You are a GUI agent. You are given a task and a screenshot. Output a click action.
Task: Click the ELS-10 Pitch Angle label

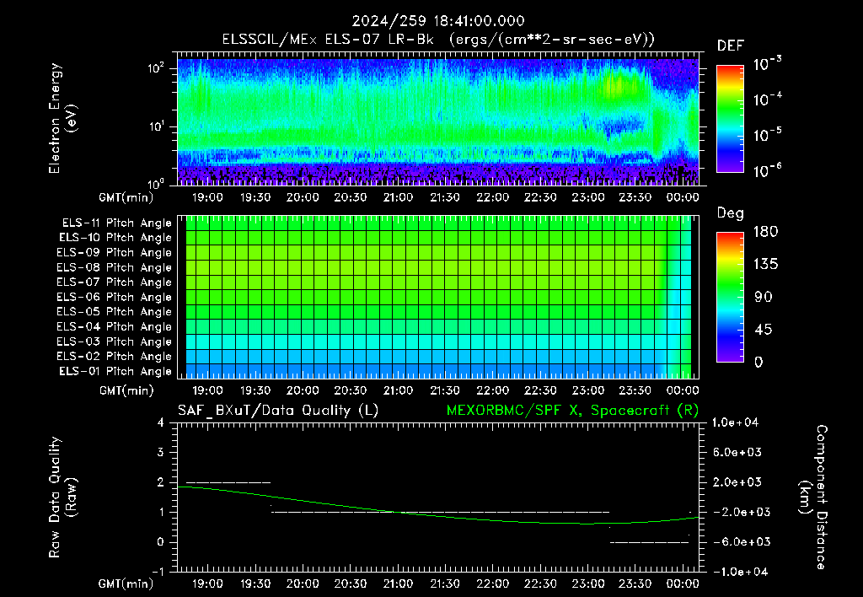115,238
